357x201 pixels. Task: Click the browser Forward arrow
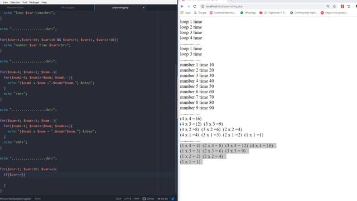tap(189, 6)
